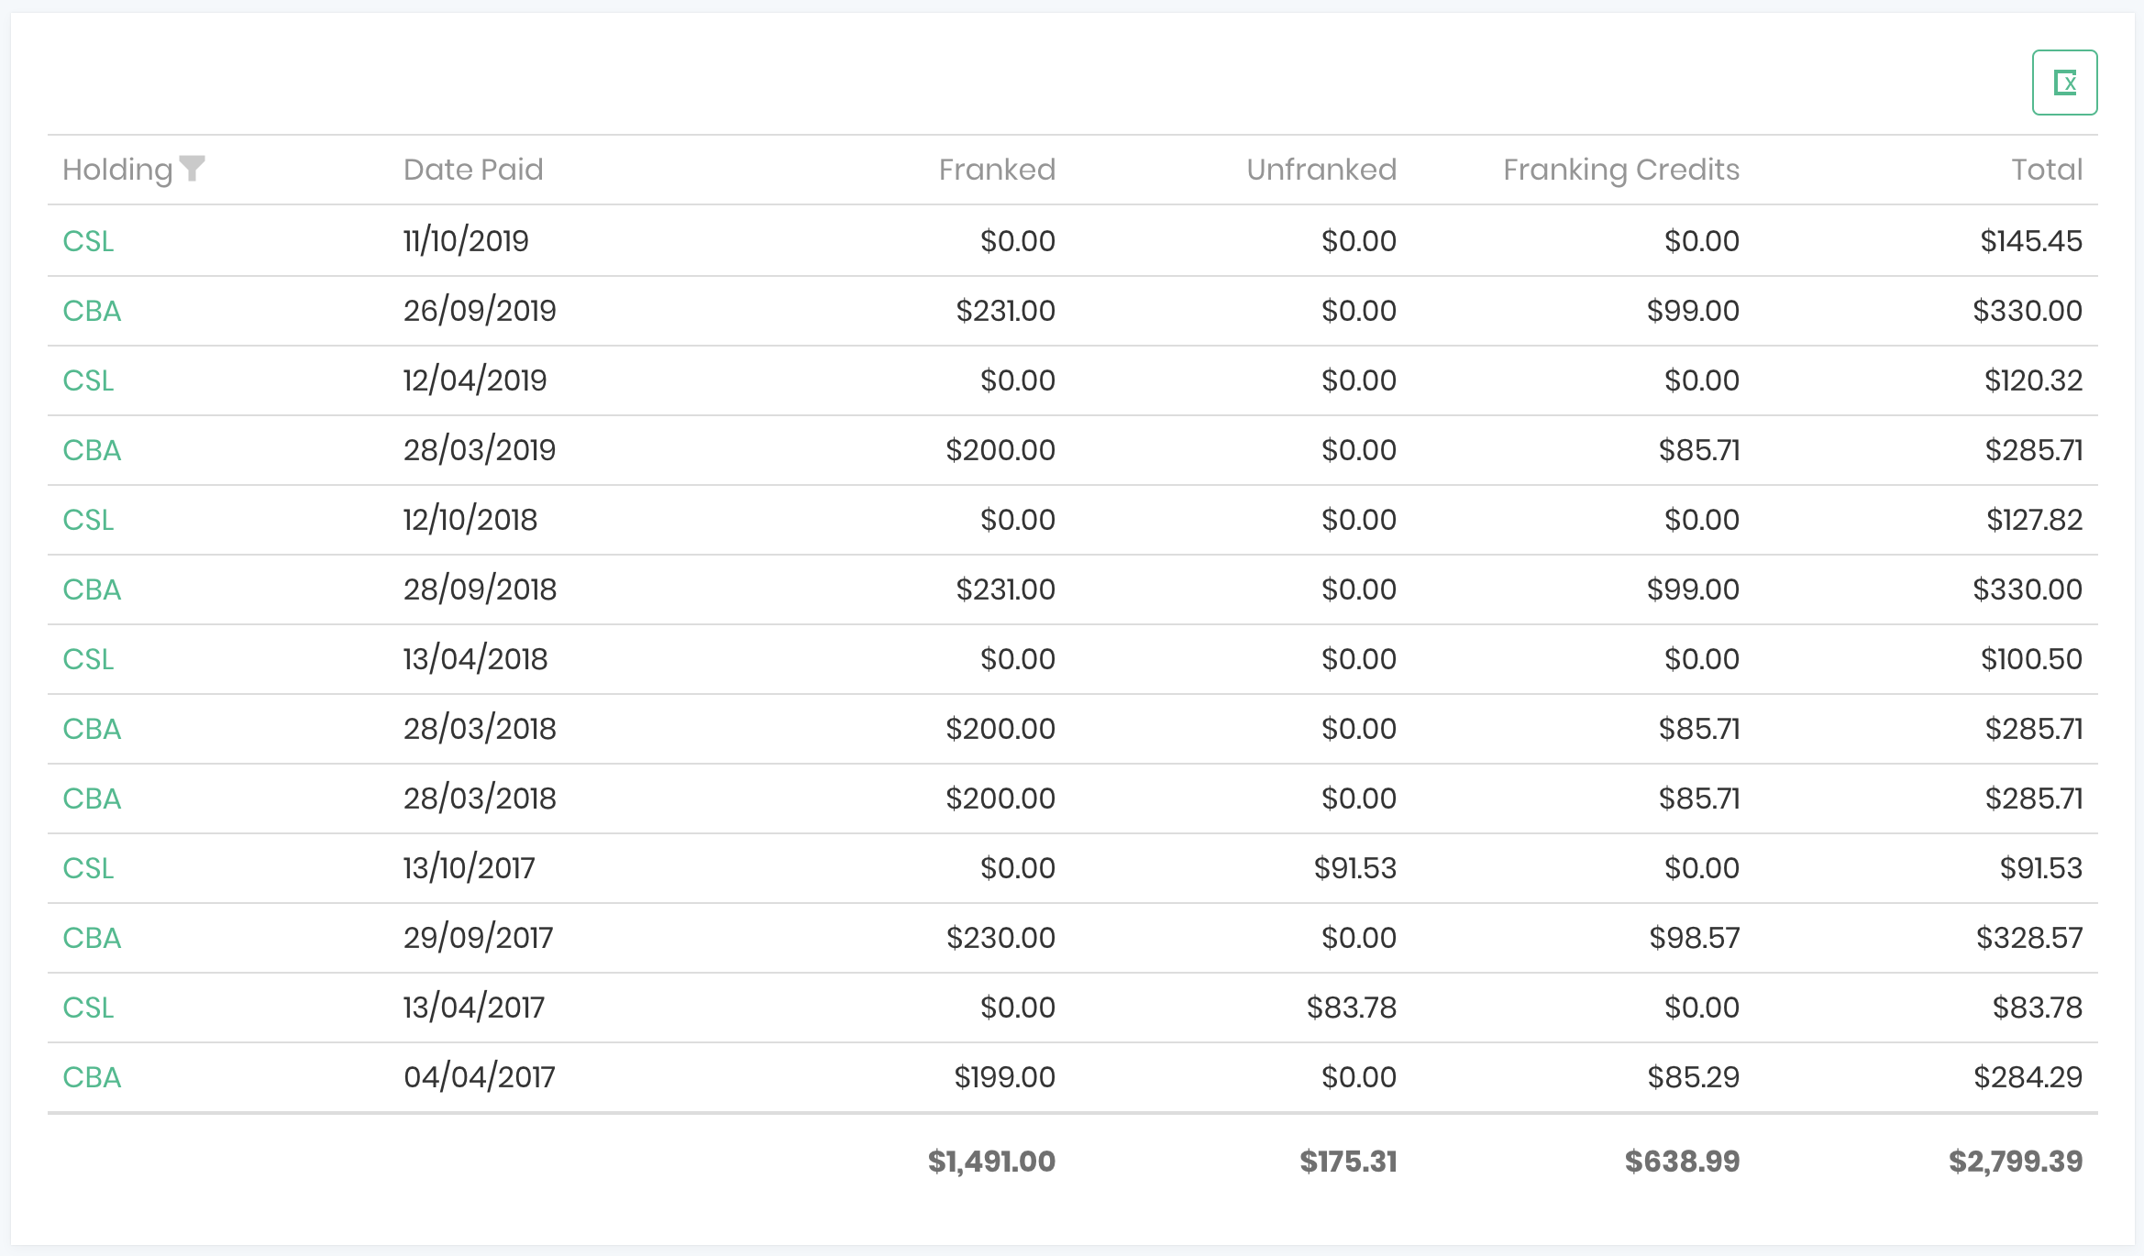The height and width of the screenshot is (1256, 2144).
Task: Select the date 11/10/2019
Action: [466, 241]
